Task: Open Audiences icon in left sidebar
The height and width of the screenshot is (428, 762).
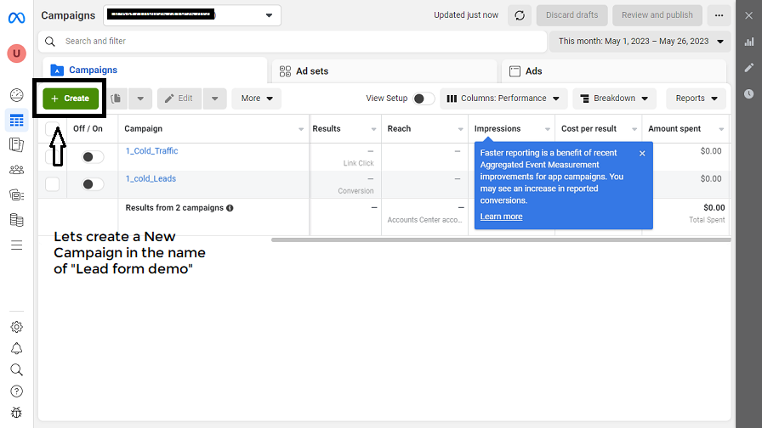Action: [x=16, y=170]
